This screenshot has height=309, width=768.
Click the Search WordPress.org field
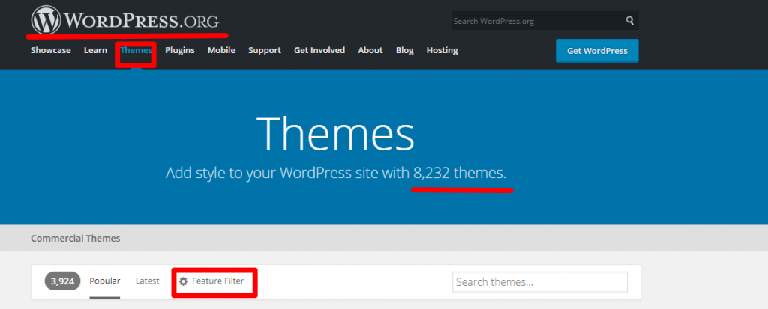point(536,21)
